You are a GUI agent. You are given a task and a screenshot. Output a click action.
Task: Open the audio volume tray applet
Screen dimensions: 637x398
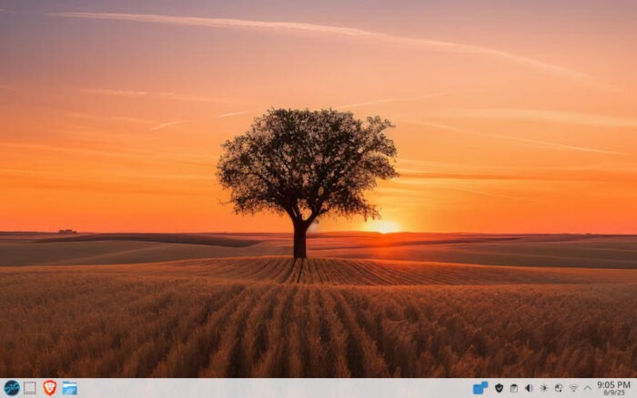point(529,388)
